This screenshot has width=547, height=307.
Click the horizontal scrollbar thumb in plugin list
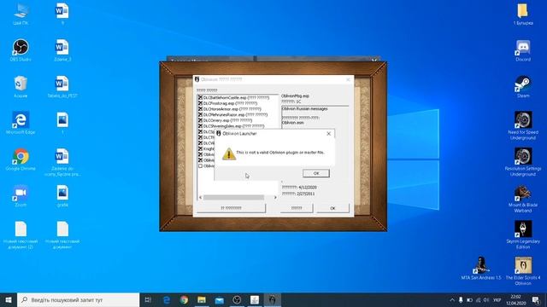point(233,197)
